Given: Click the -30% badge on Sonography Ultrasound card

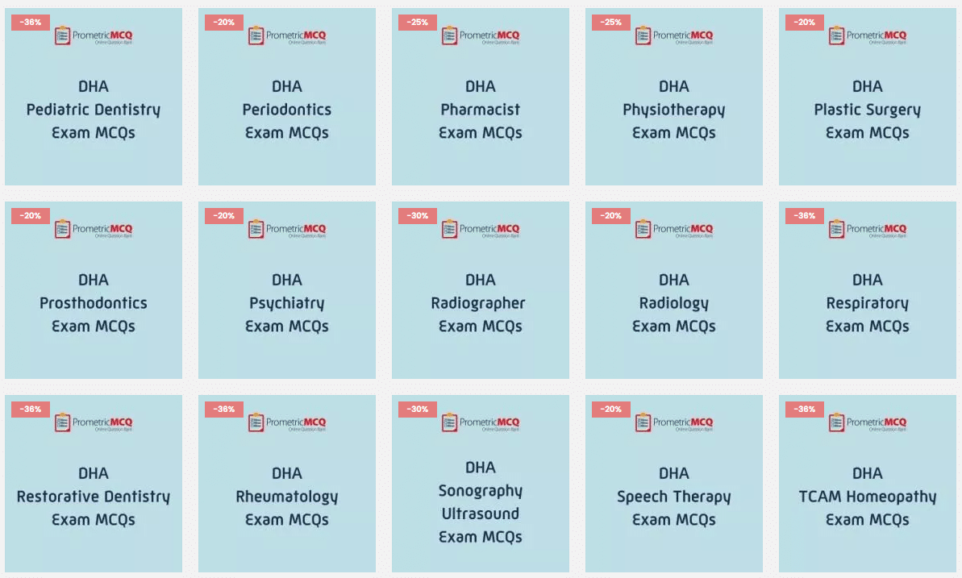Looking at the screenshot, I should coord(417,410).
